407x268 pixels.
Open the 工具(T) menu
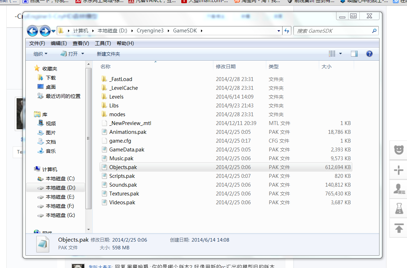tap(103, 43)
